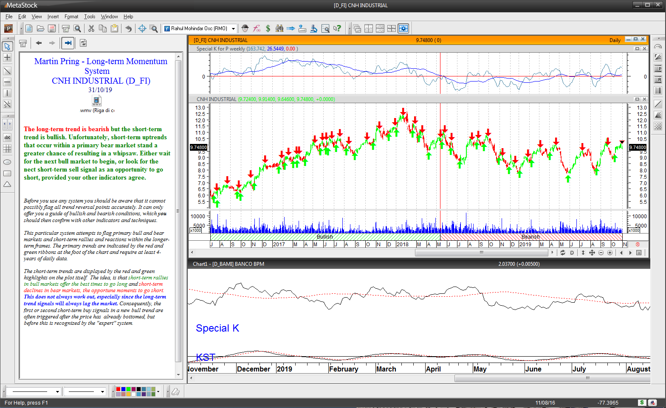Click the print icon in commentary toolbar
666x408 pixels.
(23, 43)
